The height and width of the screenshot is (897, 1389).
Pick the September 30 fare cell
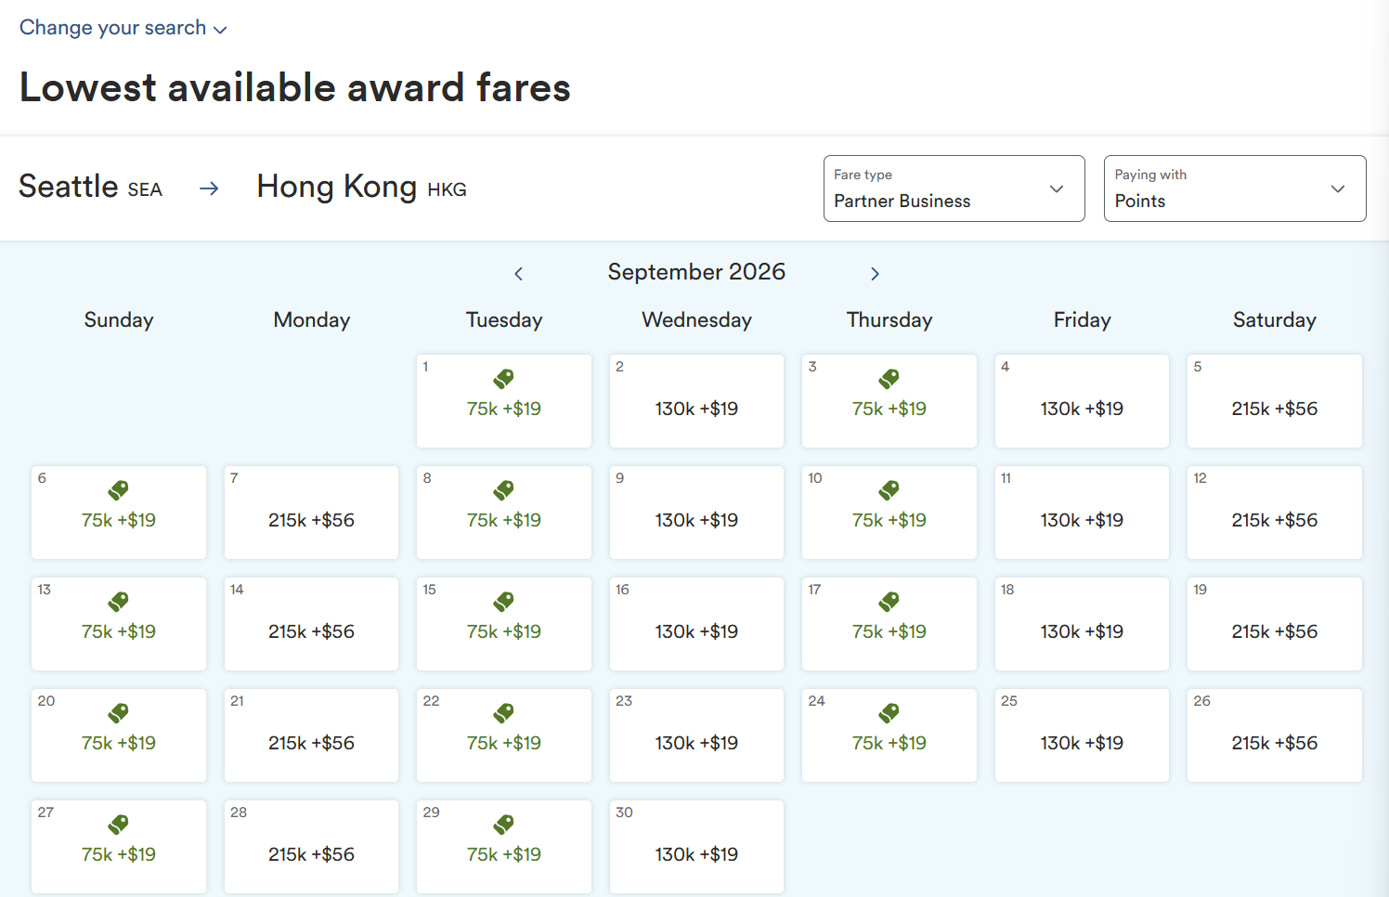coord(696,847)
